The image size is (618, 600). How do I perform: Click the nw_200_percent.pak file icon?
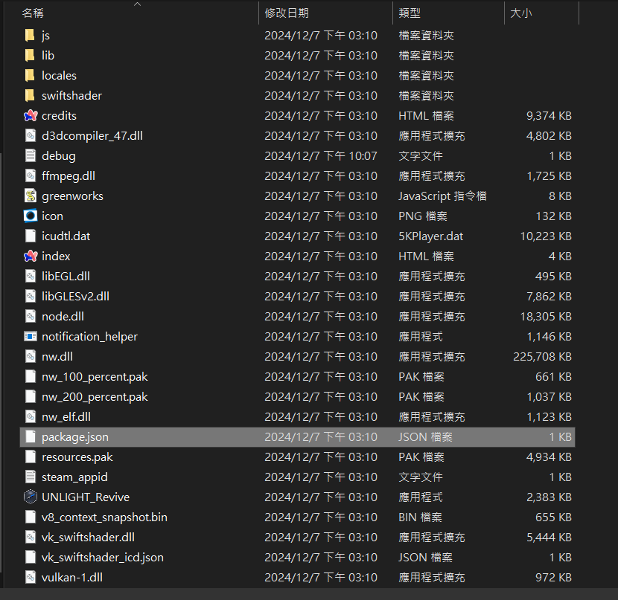click(31, 396)
